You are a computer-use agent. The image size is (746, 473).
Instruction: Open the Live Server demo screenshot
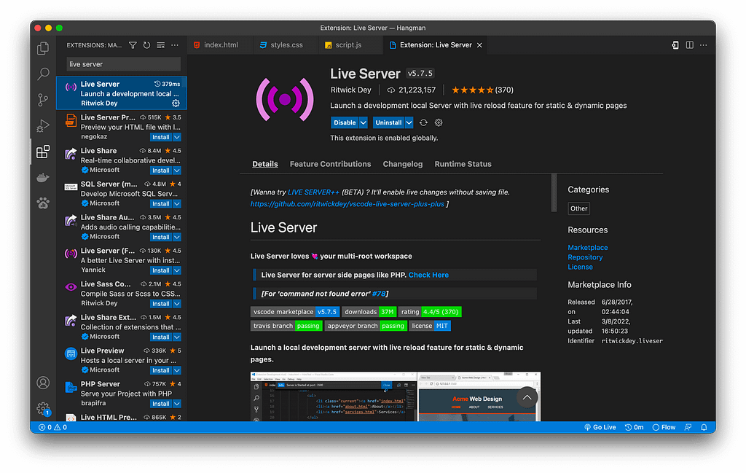(x=396, y=396)
